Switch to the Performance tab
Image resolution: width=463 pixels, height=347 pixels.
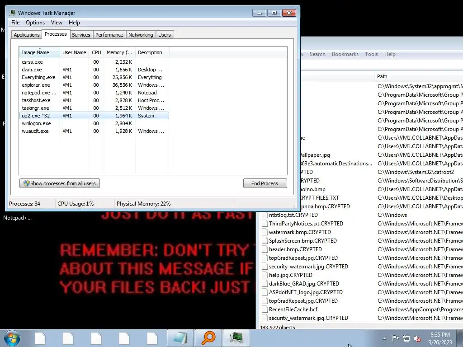pos(109,35)
